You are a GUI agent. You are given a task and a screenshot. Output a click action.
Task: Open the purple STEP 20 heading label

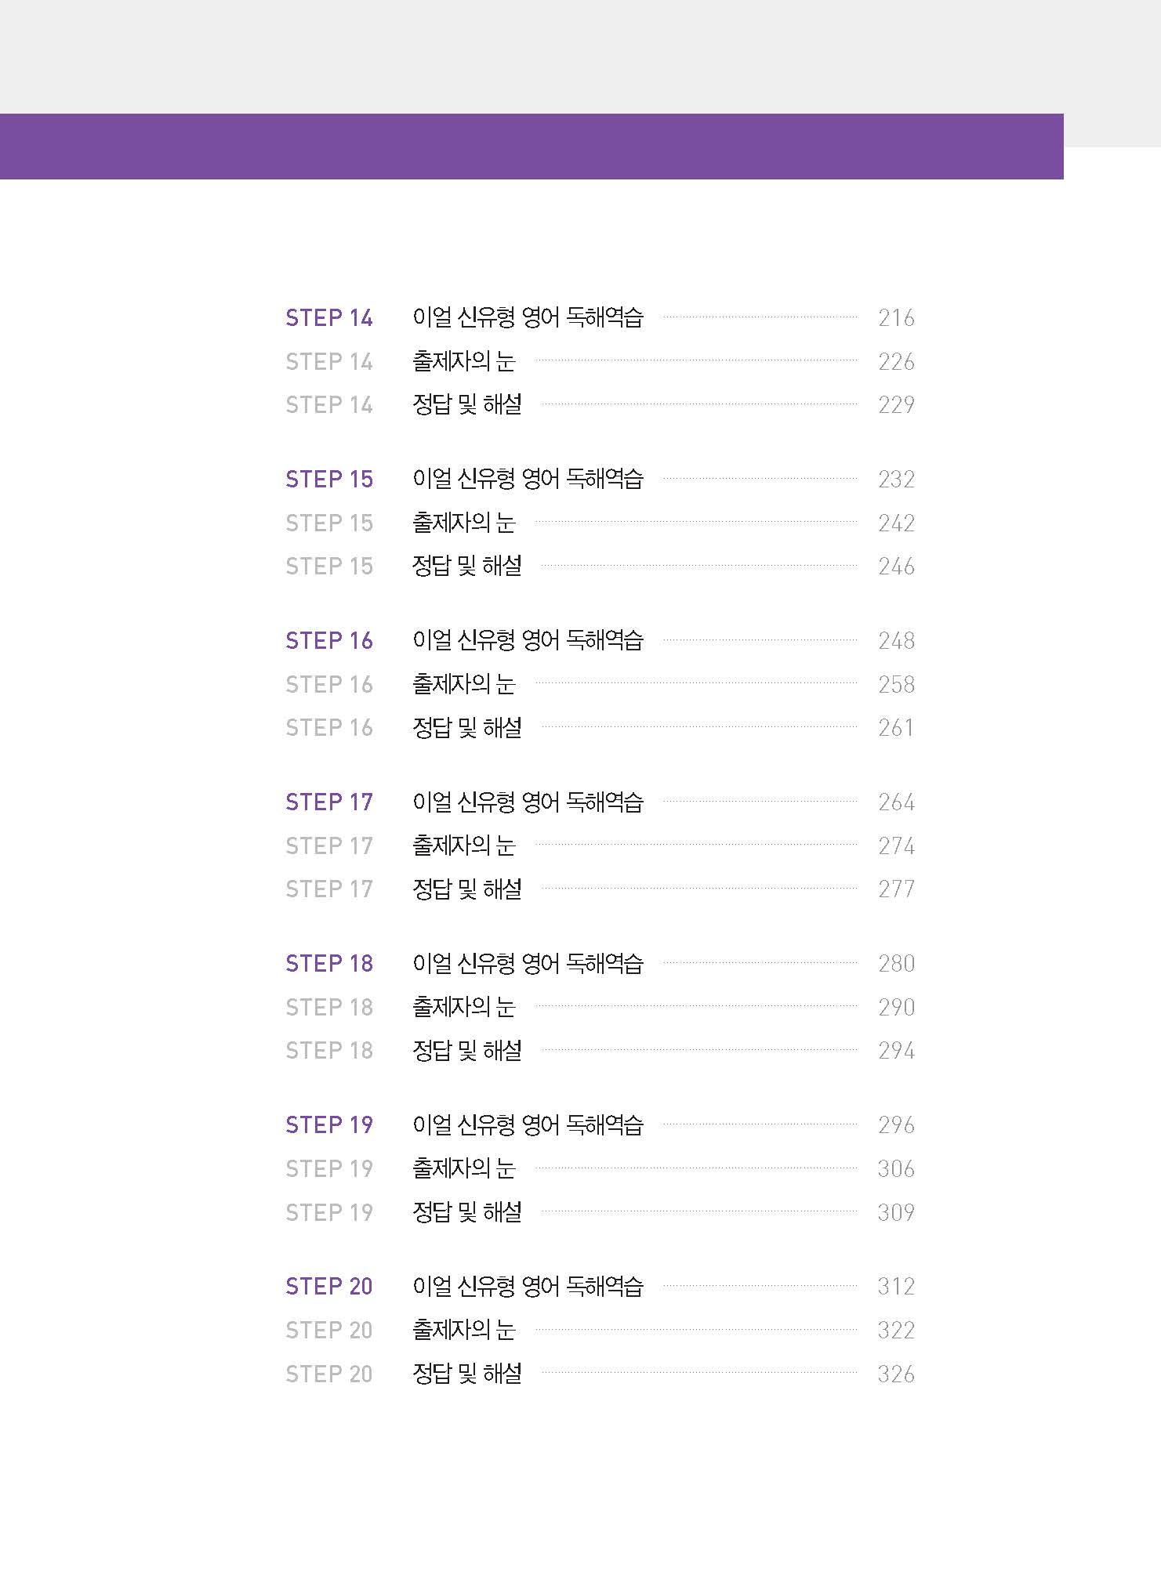(x=328, y=1287)
